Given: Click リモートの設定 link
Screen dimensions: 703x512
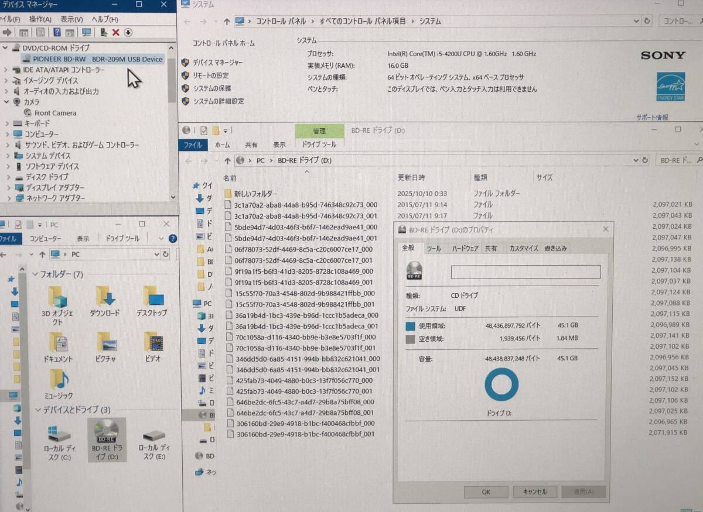Looking at the screenshot, I should (211, 75).
